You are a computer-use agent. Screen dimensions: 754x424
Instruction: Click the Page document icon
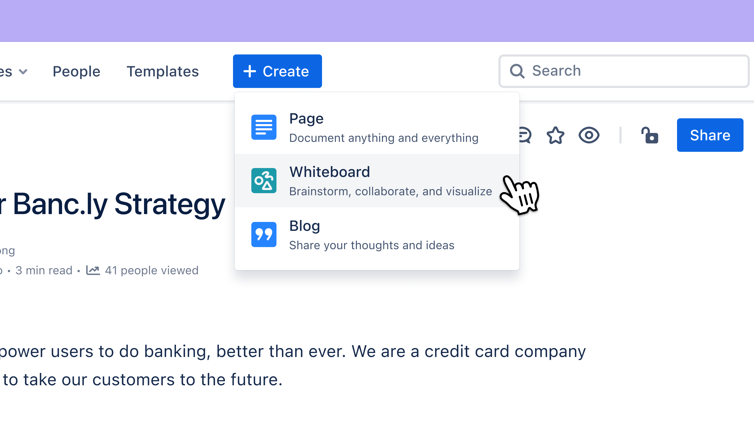pos(264,127)
